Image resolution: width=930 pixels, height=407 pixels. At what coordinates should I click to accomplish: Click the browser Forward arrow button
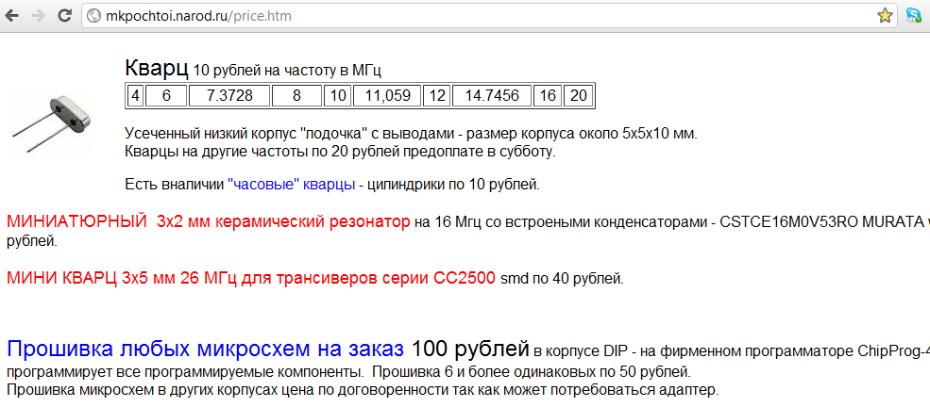pyautogui.click(x=39, y=16)
